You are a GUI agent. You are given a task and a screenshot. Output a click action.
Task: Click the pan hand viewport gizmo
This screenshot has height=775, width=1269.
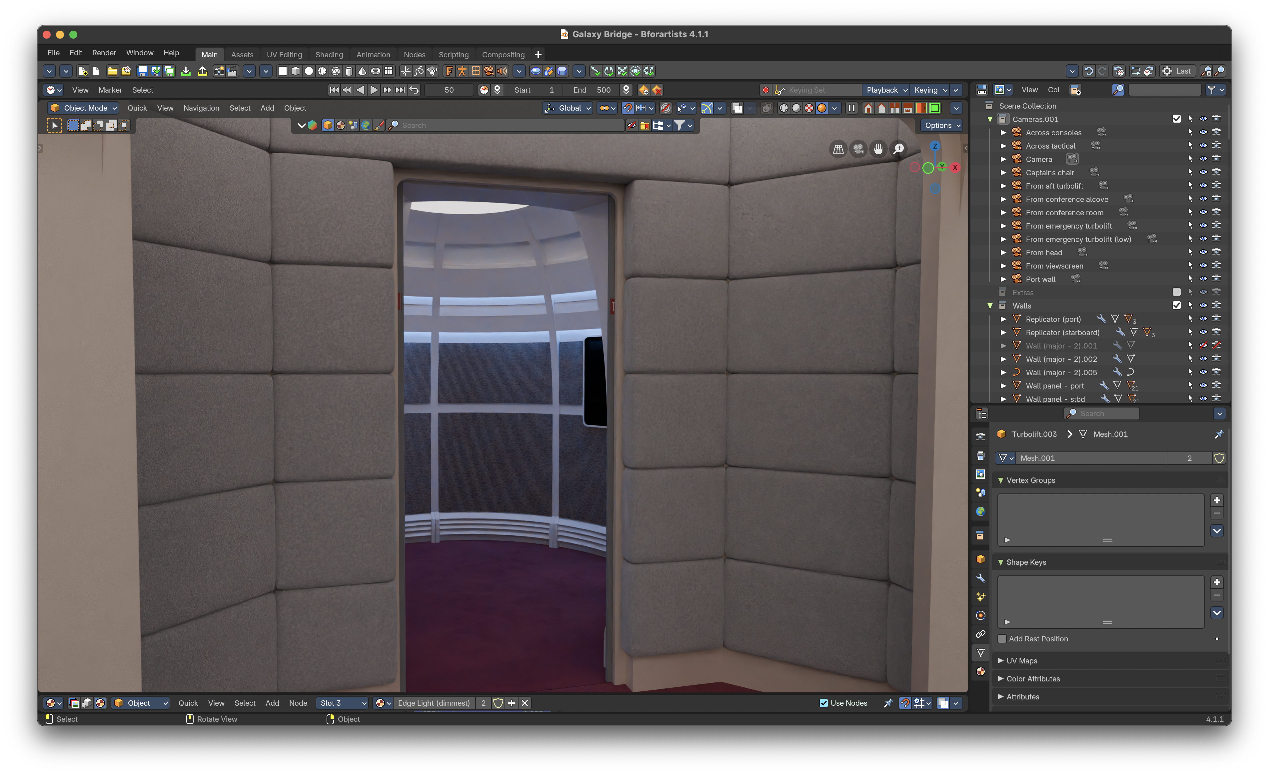(878, 149)
